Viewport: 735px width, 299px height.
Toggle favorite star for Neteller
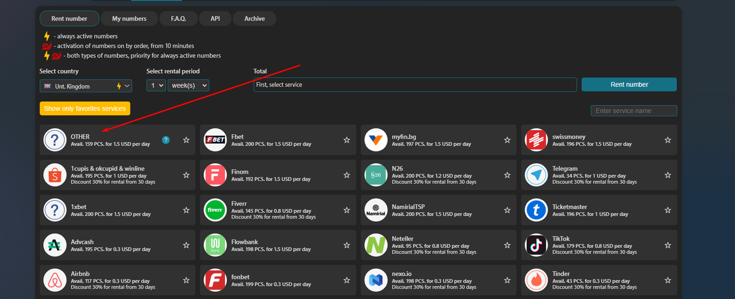click(507, 245)
